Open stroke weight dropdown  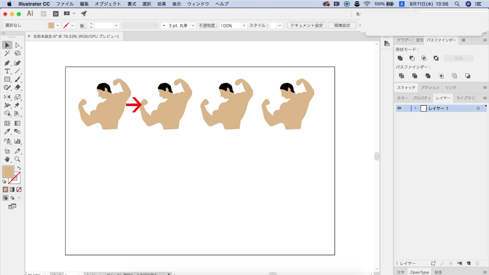117,25
